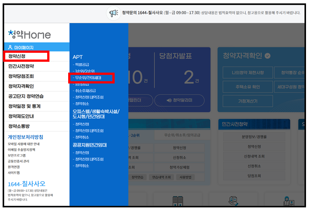Click the 청약알리미 button

coord(179,100)
